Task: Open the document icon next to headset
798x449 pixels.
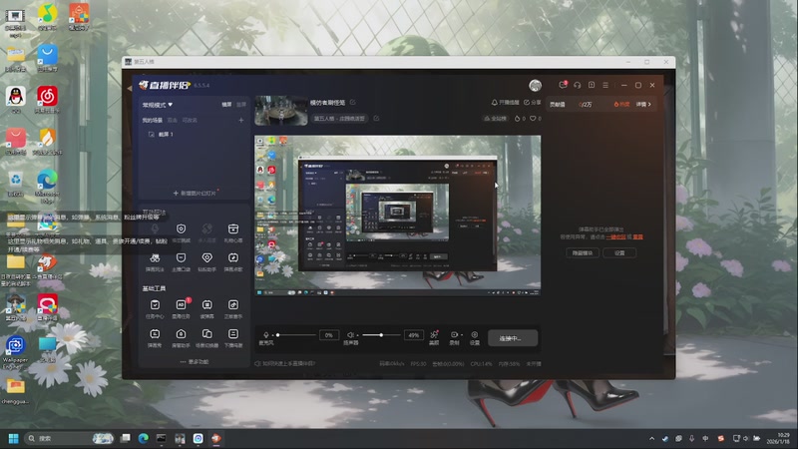Action: coord(592,85)
